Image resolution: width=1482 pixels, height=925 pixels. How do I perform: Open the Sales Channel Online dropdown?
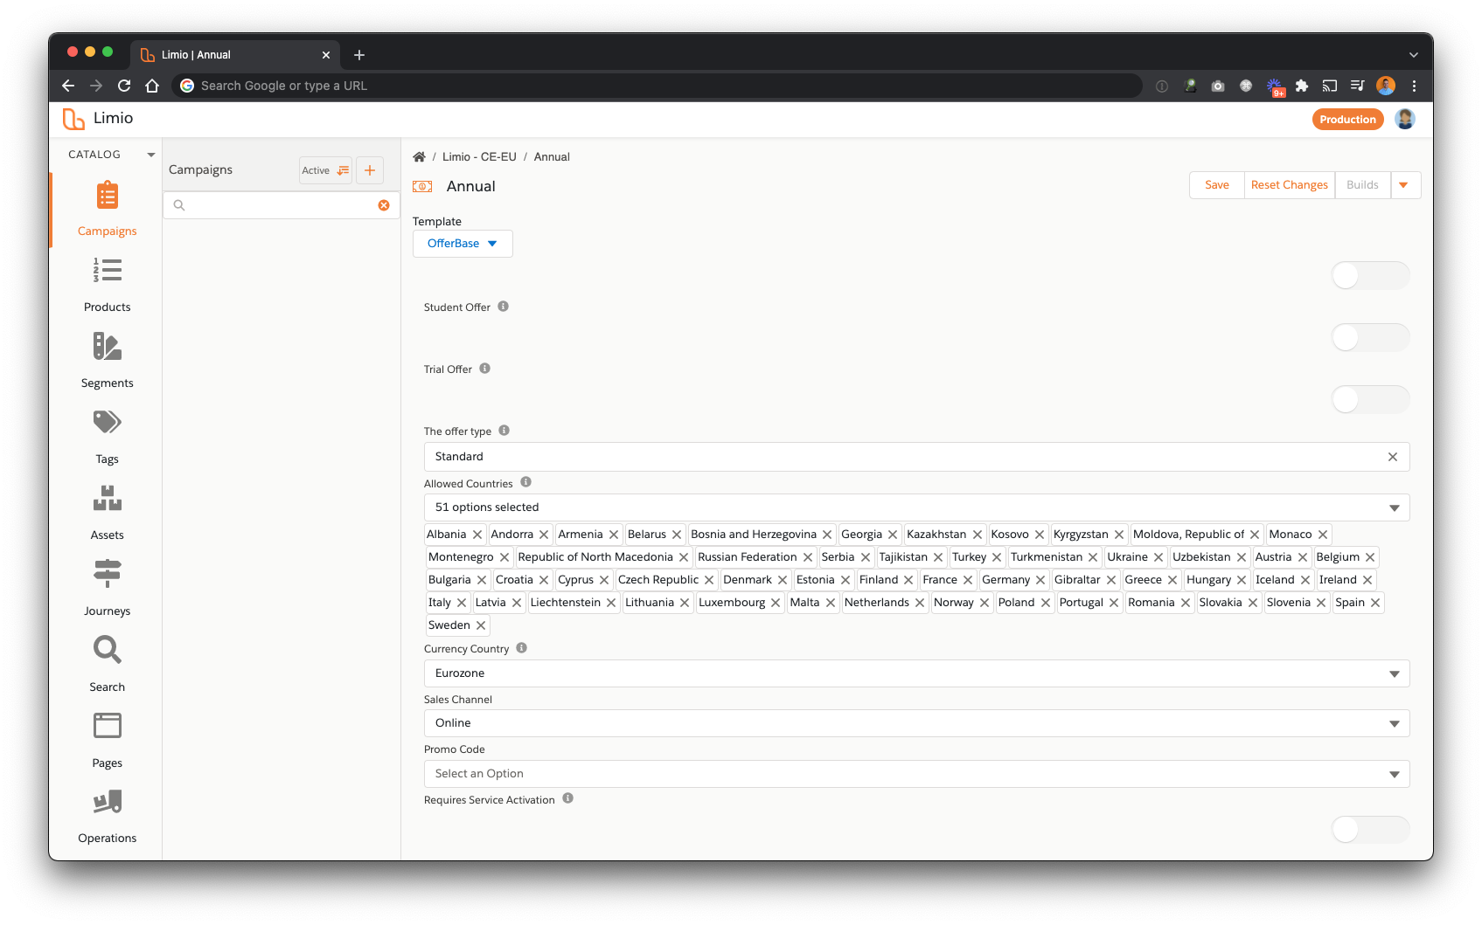click(x=916, y=723)
